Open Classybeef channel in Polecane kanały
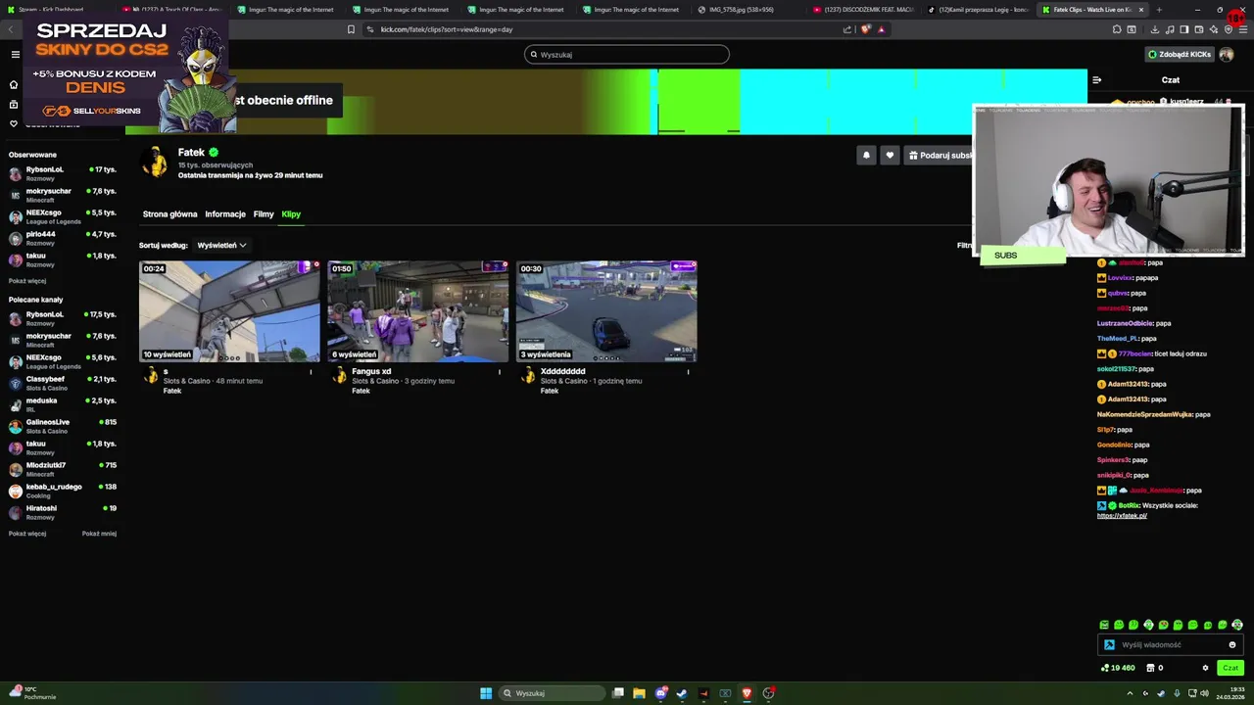This screenshot has height=705, width=1254. (x=63, y=384)
